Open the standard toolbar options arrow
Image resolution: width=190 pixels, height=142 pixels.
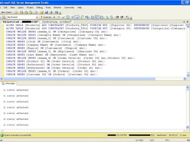tap(60, 13)
